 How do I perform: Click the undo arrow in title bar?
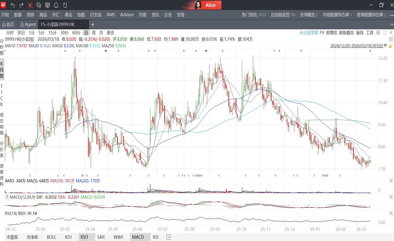13,5
